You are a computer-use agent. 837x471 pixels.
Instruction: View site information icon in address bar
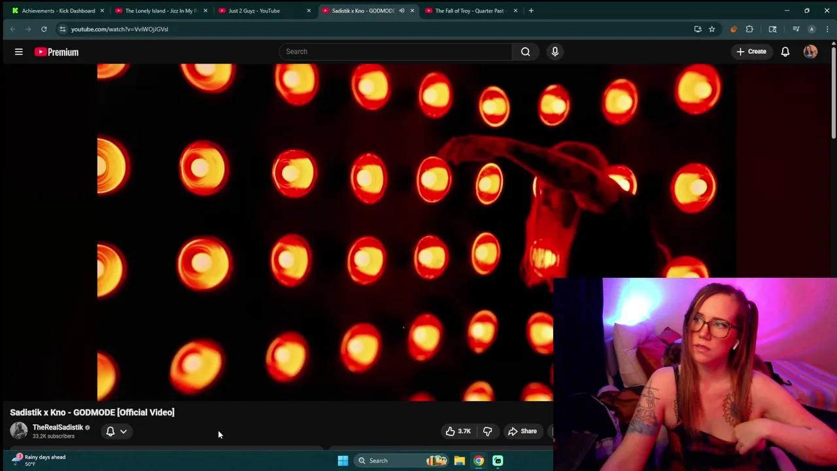(x=62, y=29)
